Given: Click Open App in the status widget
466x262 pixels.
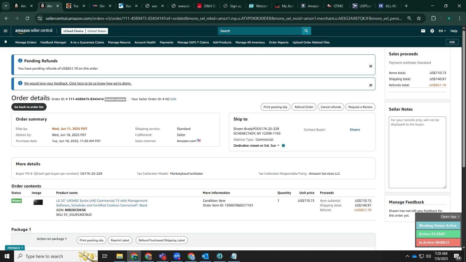Looking at the screenshot, I should (450, 217).
